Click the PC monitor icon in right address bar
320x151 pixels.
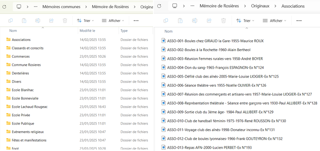pos(174,6)
